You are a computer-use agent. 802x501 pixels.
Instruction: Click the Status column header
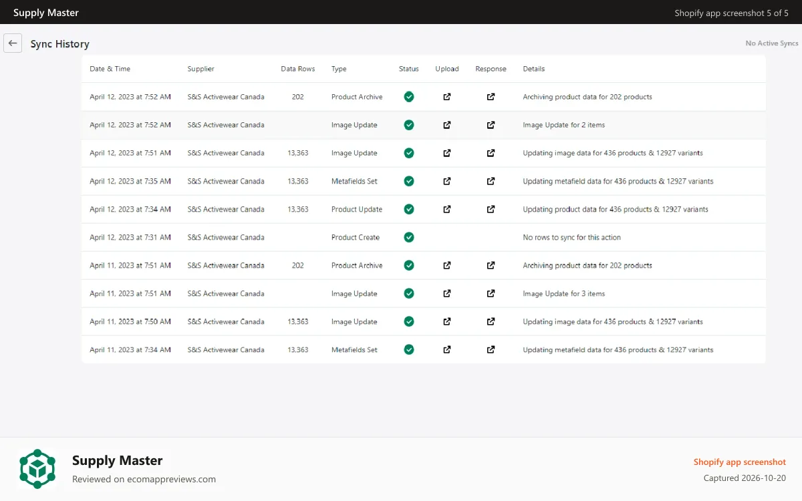409,69
